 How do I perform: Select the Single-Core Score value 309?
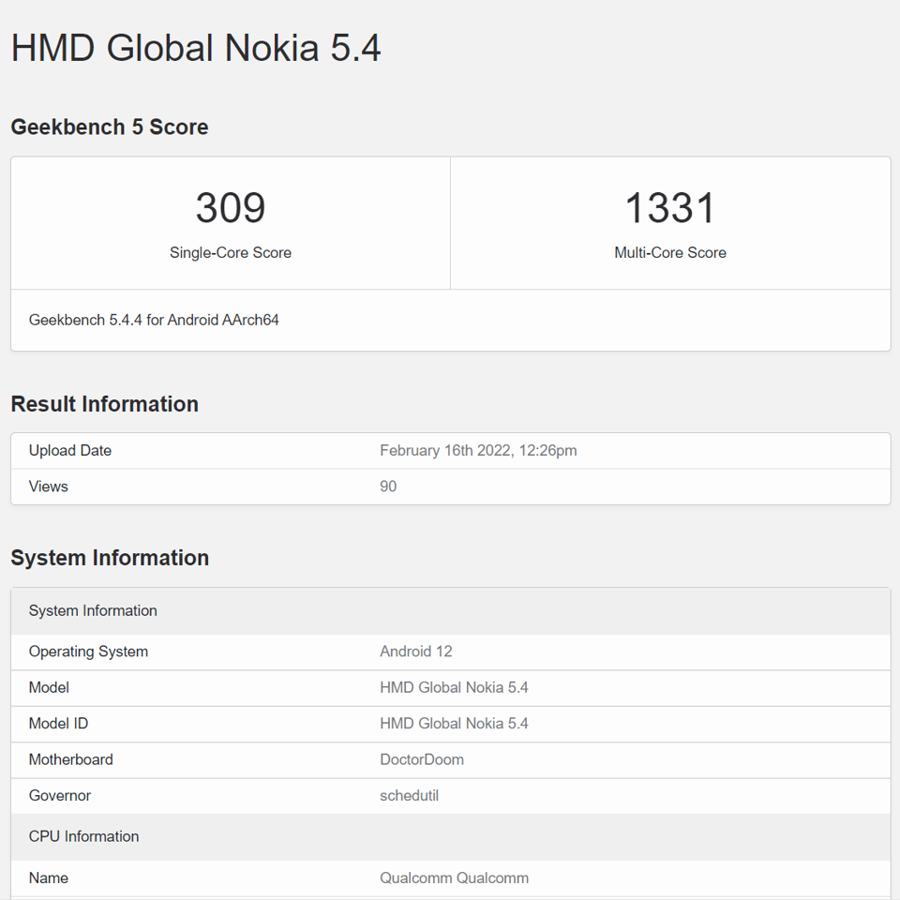click(x=230, y=208)
